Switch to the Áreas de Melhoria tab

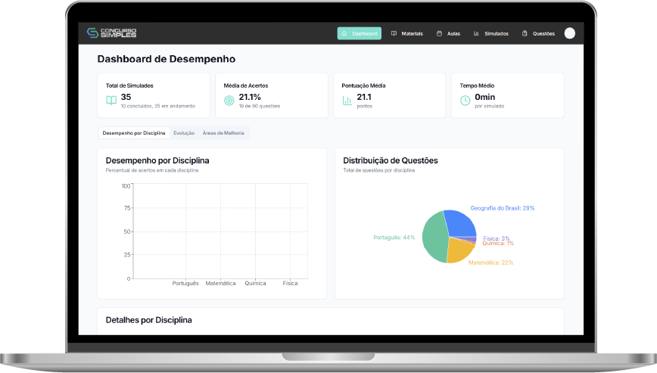pos(223,133)
